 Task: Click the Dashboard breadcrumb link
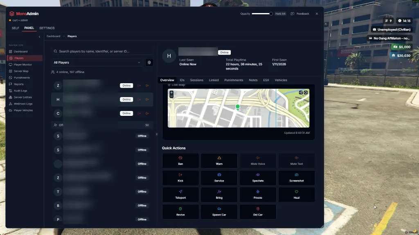point(53,36)
